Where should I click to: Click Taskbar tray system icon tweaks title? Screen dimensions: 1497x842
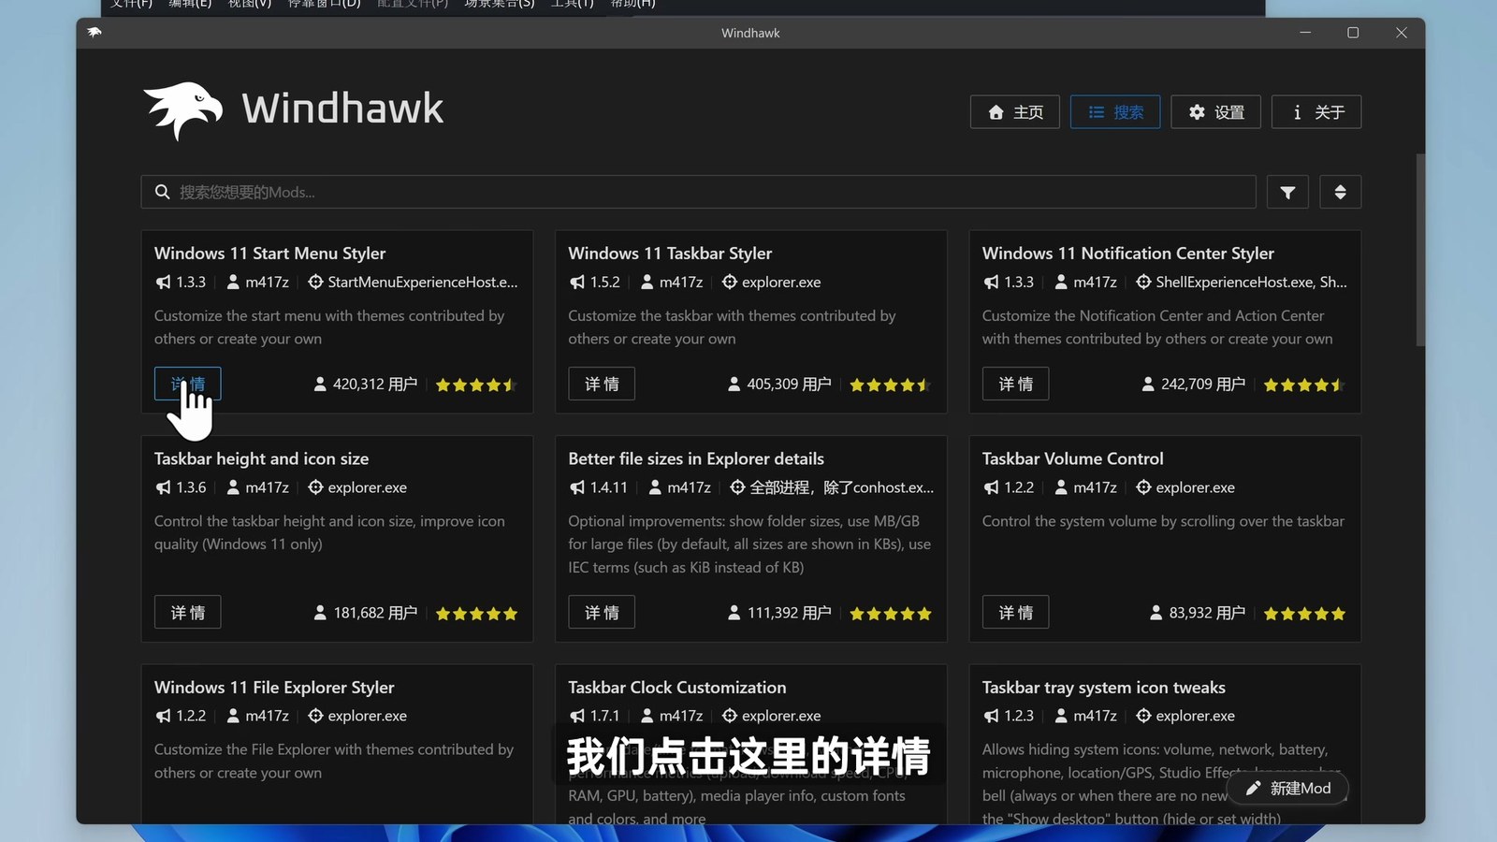[1104, 688]
